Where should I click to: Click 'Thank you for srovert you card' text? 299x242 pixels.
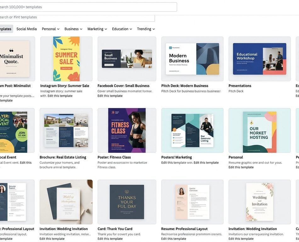[x=119, y=234]
